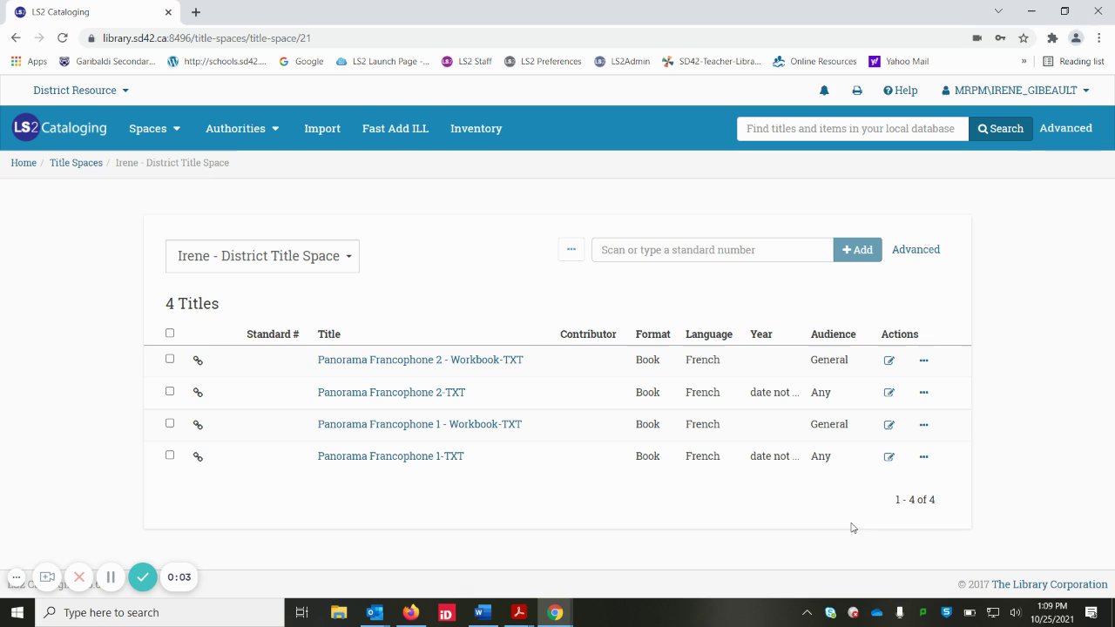Go to Home breadcrumb

pos(24,163)
